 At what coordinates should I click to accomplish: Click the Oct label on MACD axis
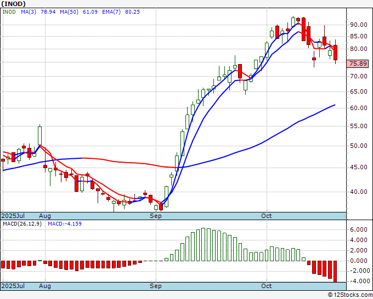pyautogui.click(x=267, y=286)
